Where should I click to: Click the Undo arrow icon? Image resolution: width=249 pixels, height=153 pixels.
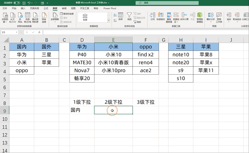pyautogui.click(x=29, y=3)
